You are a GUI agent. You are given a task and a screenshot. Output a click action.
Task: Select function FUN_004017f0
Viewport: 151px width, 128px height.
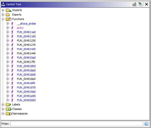coord(26,62)
